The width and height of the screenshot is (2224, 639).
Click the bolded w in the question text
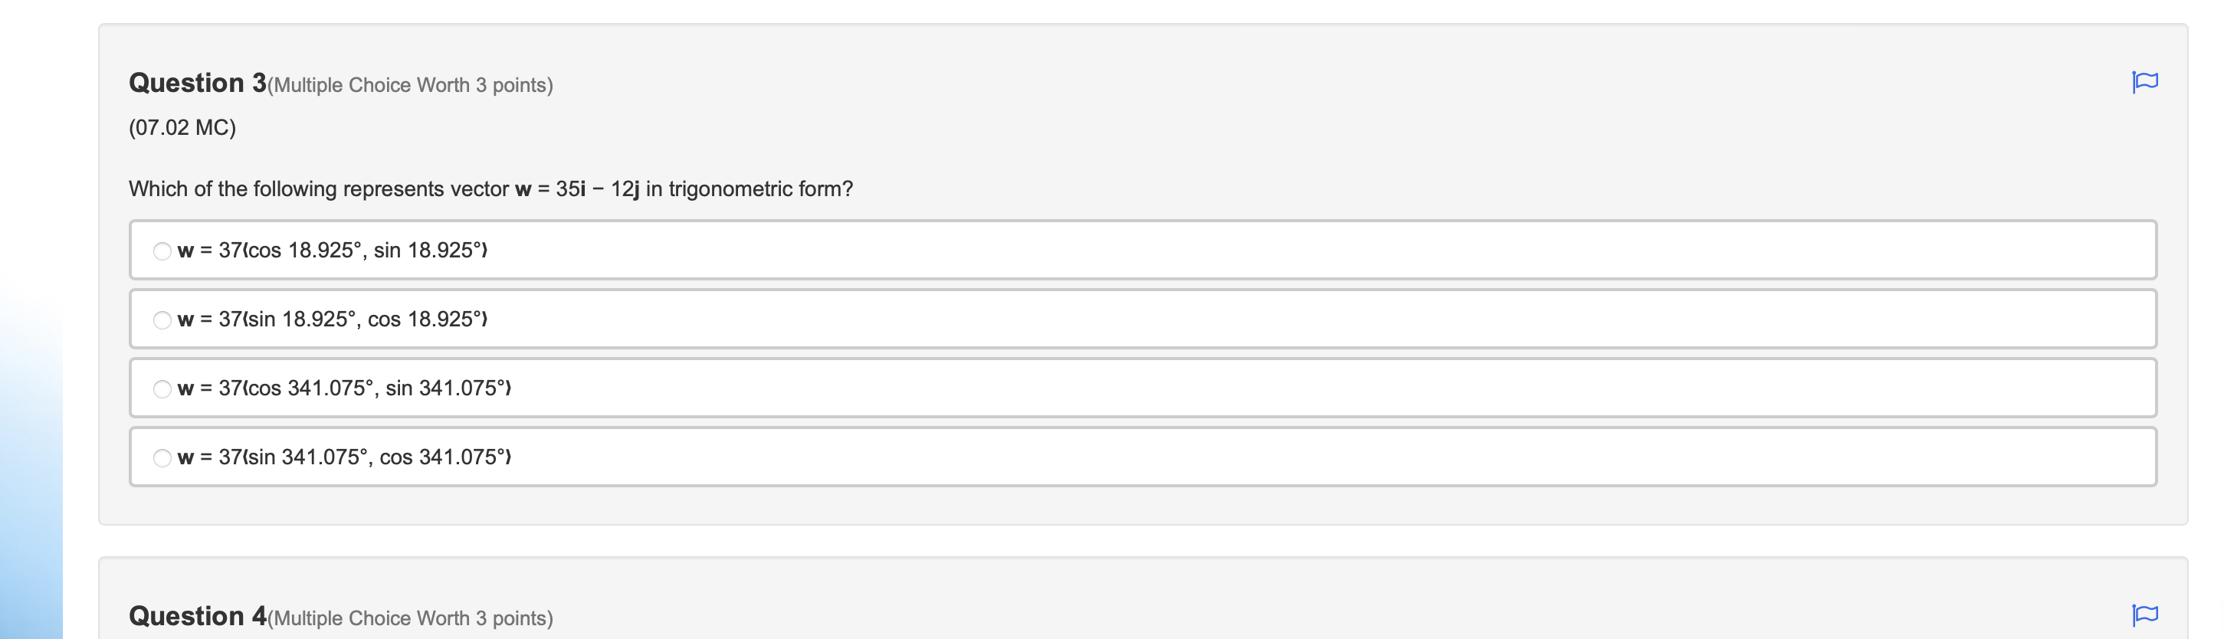coord(523,188)
